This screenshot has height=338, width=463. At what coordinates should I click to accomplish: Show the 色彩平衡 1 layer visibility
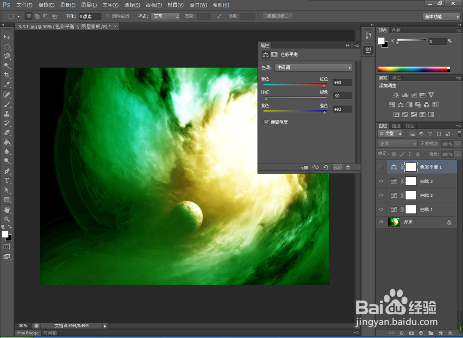coord(381,167)
